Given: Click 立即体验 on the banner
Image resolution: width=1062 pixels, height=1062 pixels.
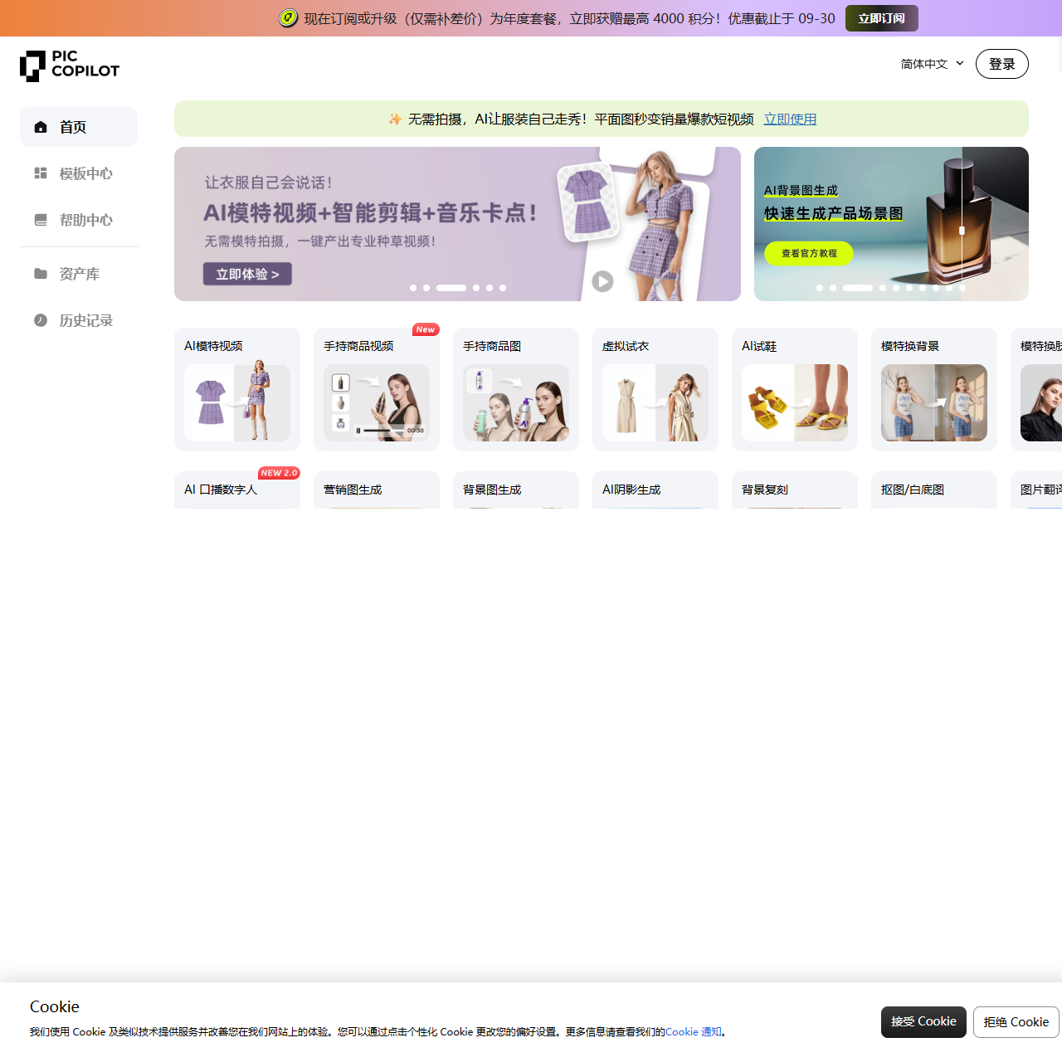Looking at the screenshot, I should pos(247,274).
